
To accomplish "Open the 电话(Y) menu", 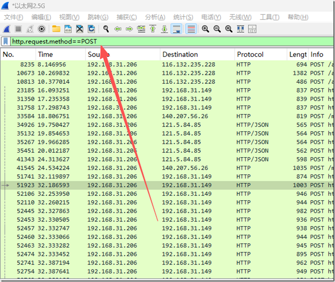I will click(211, 17).
